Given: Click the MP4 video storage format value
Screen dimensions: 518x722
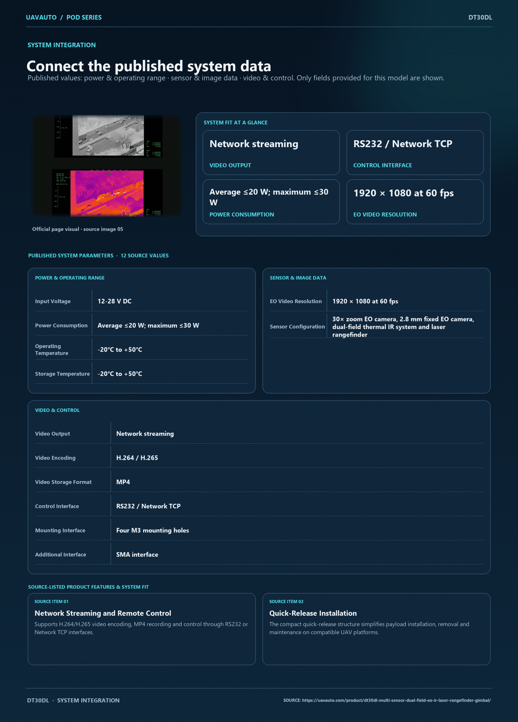Looking at the screenshot, I should click(123, 482).
